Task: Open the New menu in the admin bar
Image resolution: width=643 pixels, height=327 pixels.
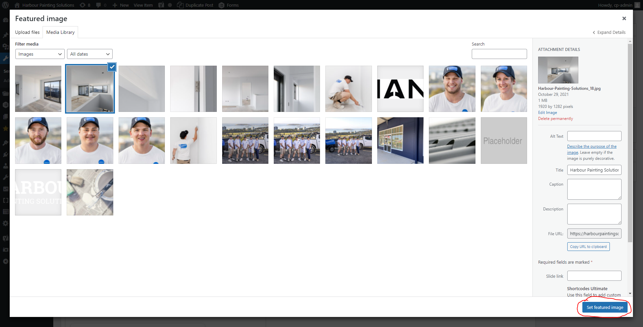Action: coord(120,5)
